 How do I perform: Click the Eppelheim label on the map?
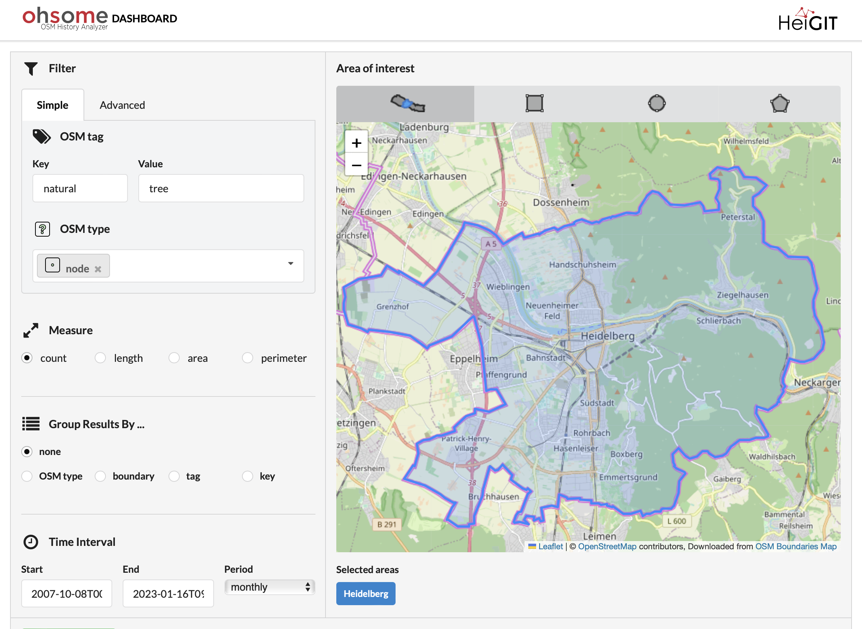474,359
